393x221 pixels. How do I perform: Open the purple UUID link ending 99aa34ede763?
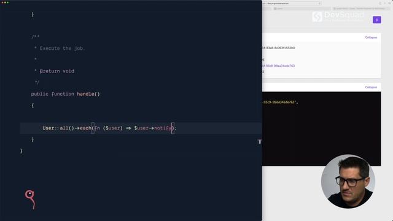[x=278, y=66]
